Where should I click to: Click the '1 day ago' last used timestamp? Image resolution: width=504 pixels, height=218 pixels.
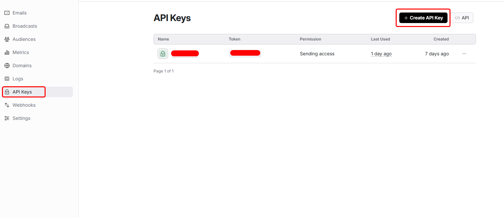[x=381, y=54]
